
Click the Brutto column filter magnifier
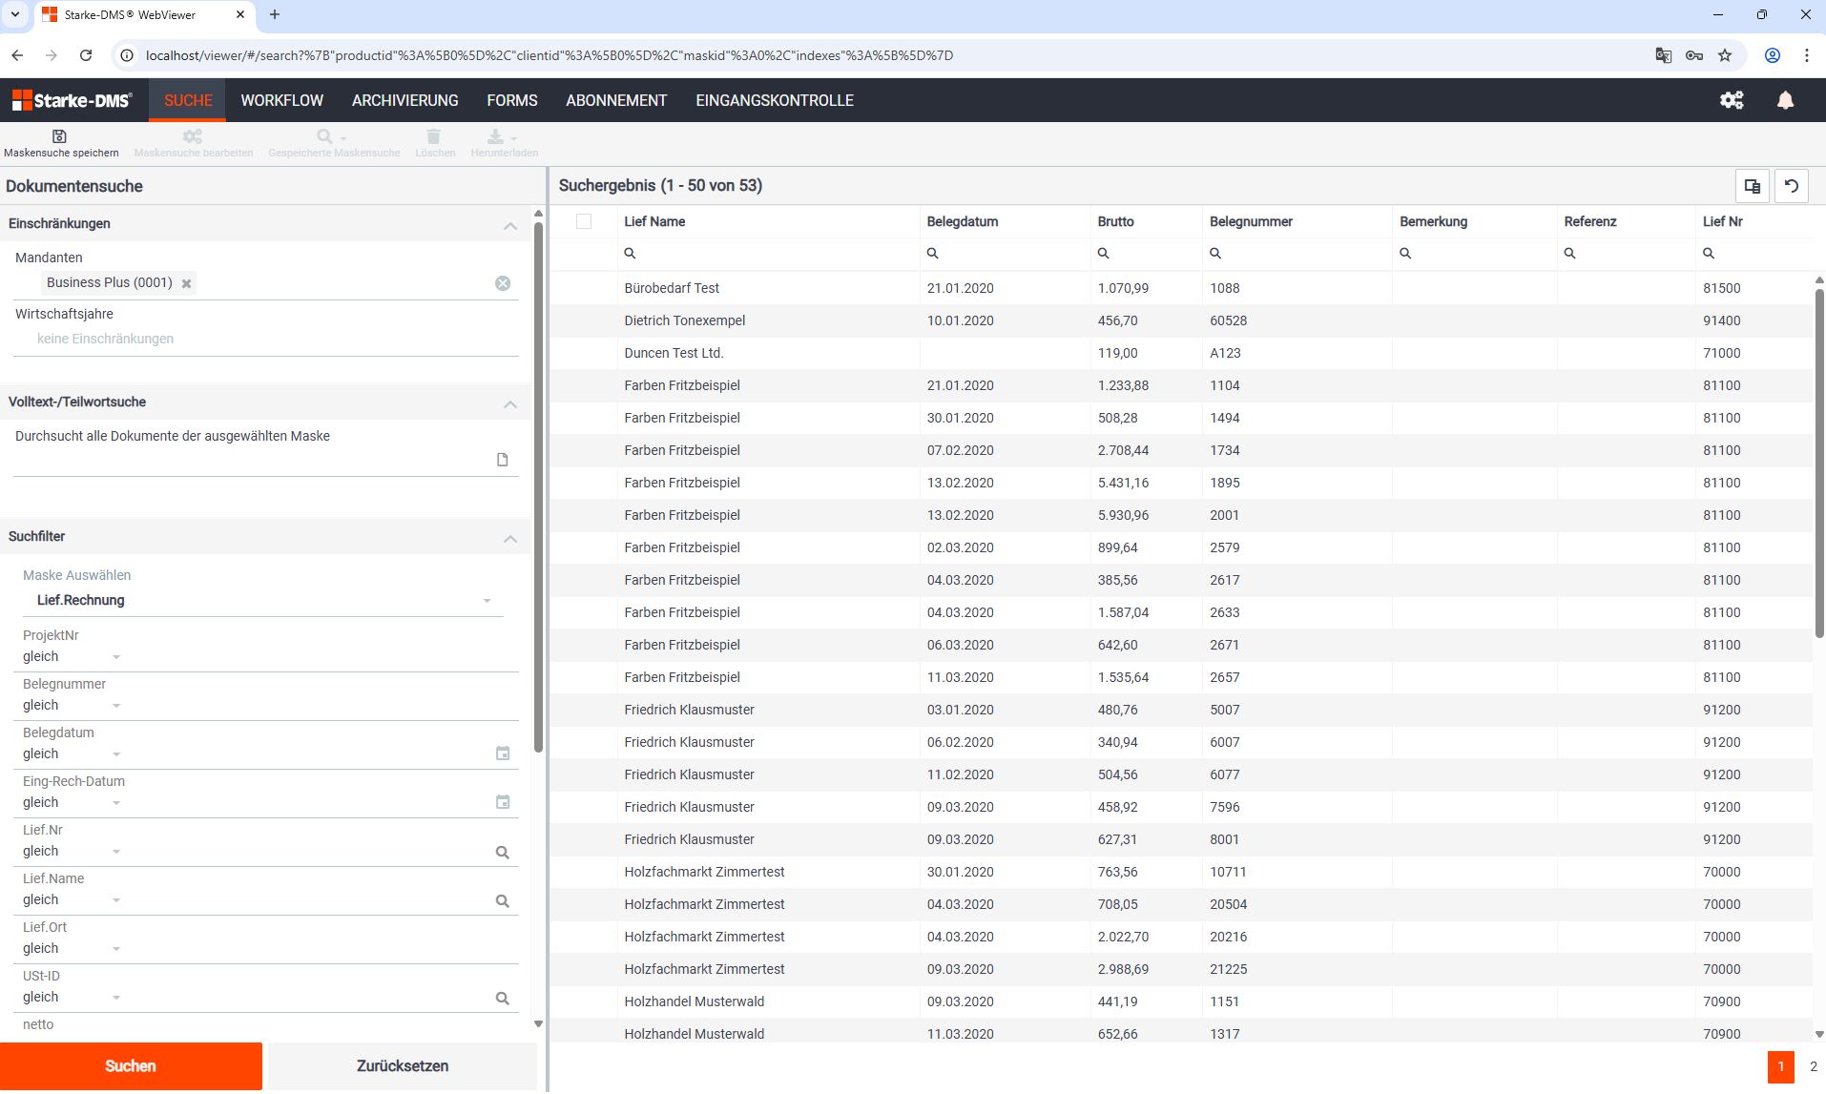(1104, 254)
